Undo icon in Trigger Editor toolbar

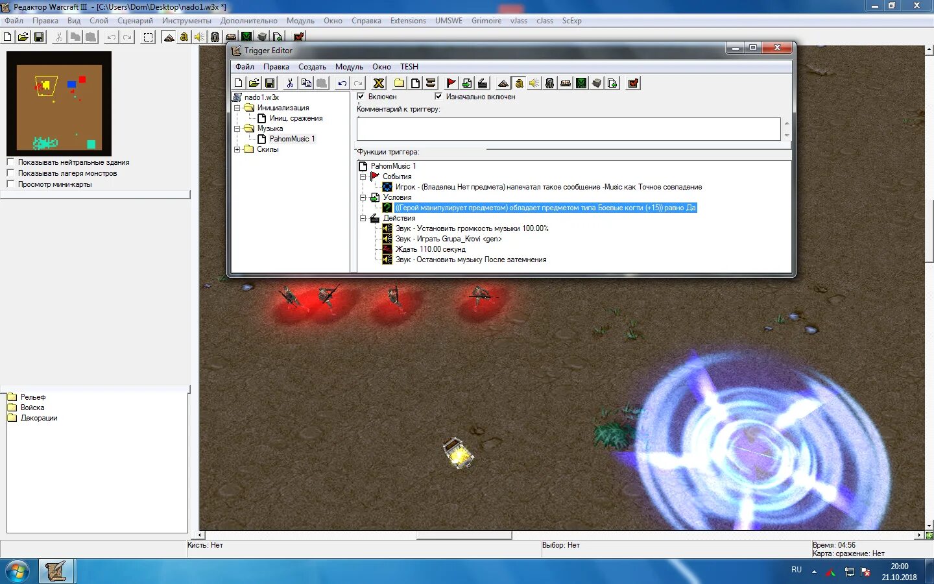tap(342, 83)
